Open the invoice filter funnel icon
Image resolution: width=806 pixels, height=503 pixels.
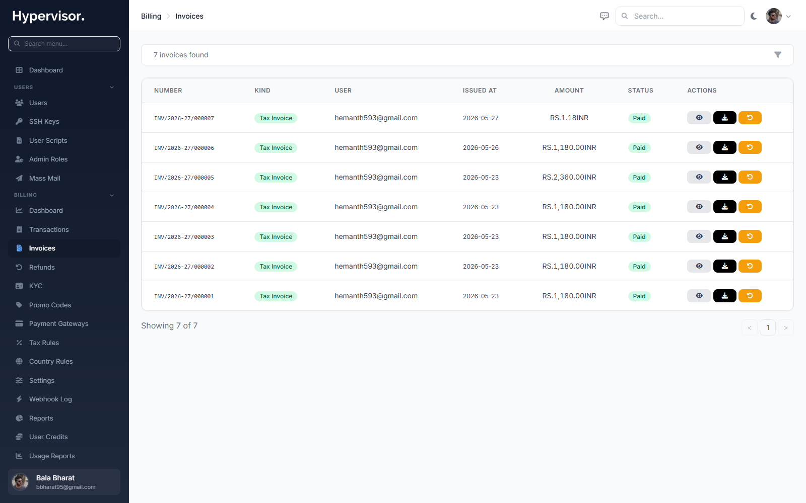778,55
